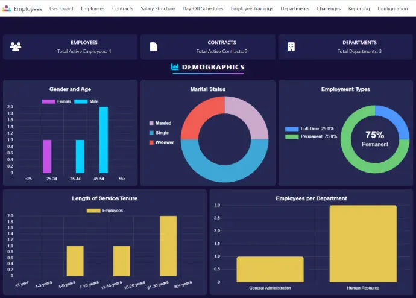Open the Reporting menu

[359, 8]
